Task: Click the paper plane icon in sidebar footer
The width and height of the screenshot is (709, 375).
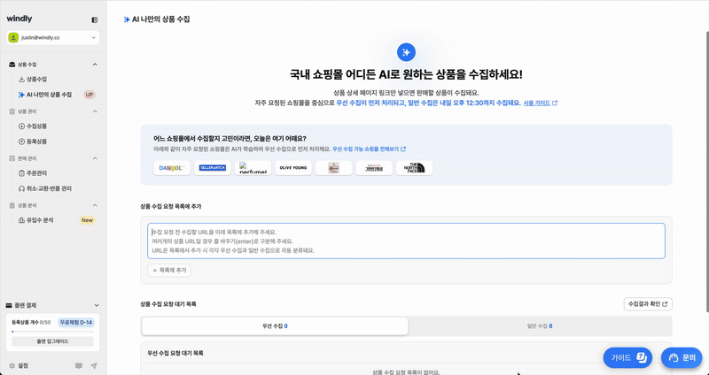Action: 94,366
